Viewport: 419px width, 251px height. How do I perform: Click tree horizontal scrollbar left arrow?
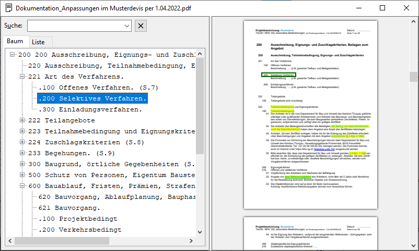click(x=9, y=237)
